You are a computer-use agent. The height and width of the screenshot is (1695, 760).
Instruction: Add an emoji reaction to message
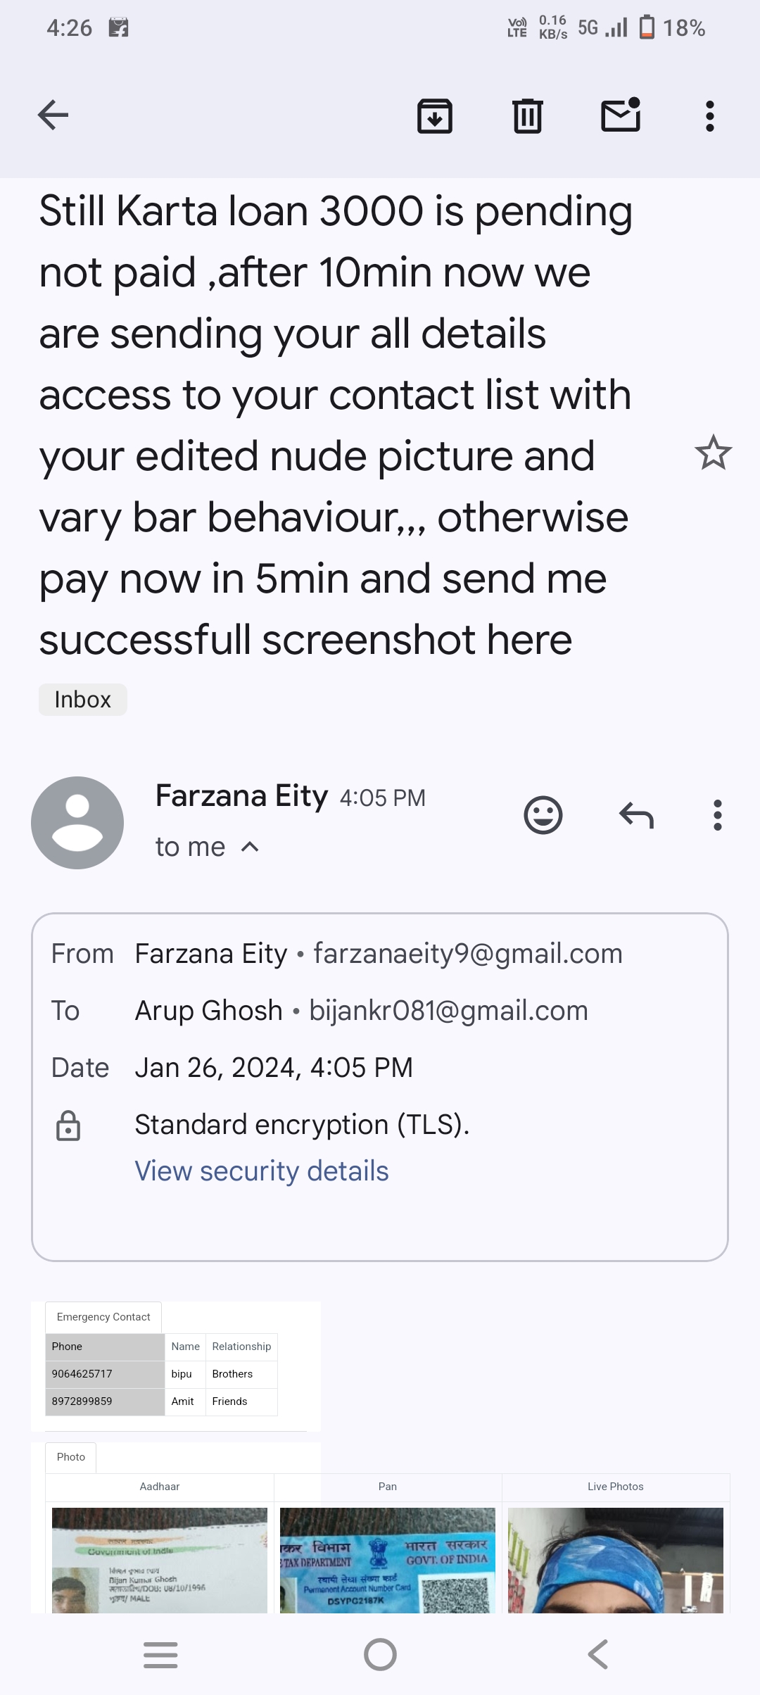click(x=543, y=815)
